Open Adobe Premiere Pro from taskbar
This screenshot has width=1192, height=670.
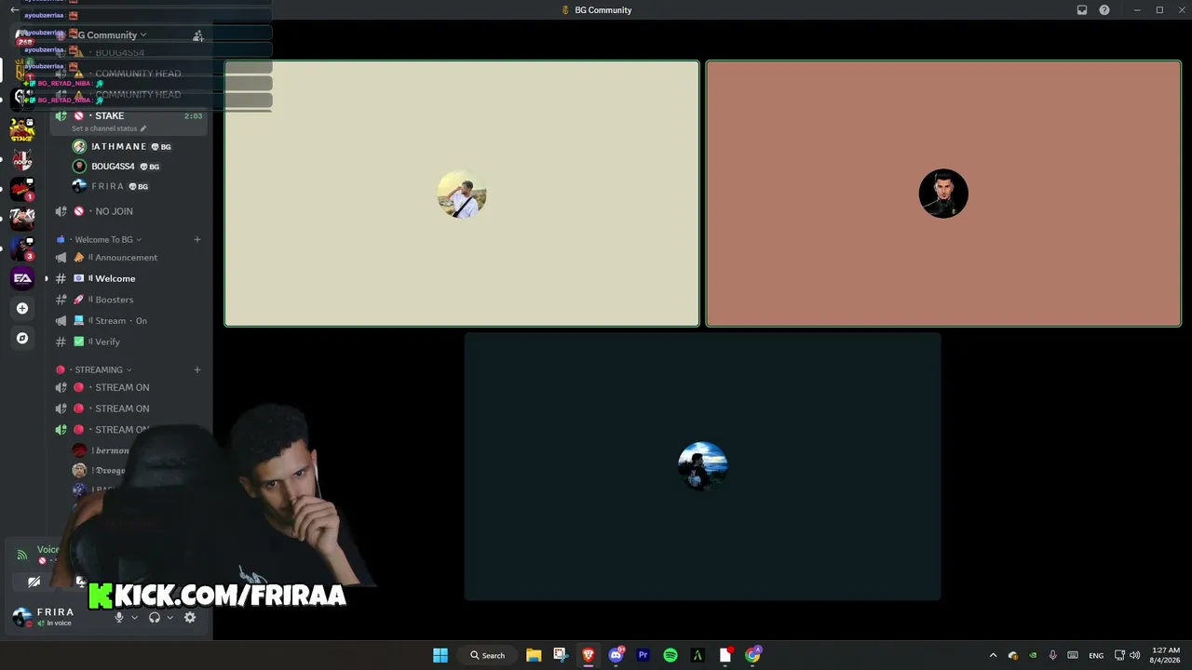643,655
